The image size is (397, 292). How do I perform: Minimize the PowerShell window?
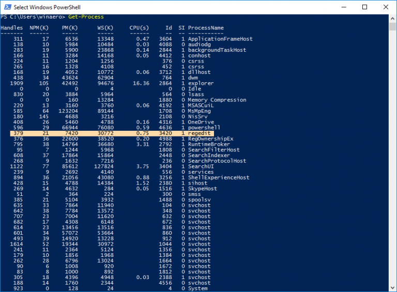point(340,7)
